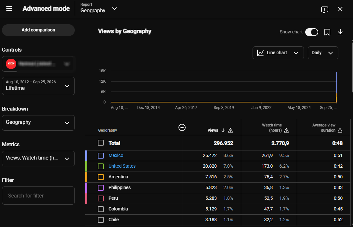Open the Line chart type dropdown
Screen dimensions: 353x227
point(278,53)
